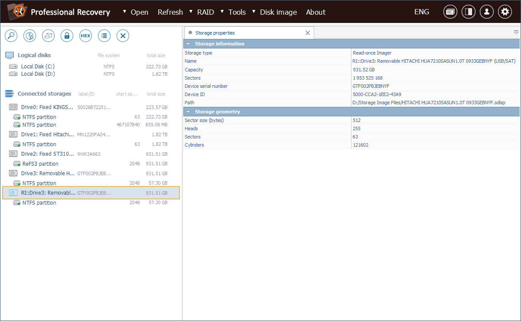Open the panel options icon right of tabs

(516, 32)
